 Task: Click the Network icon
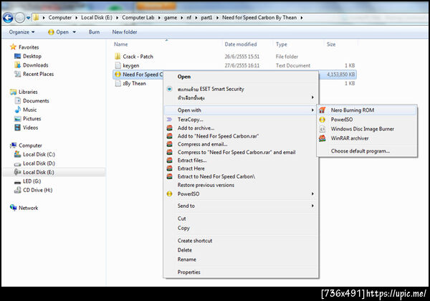coord(13,208)
